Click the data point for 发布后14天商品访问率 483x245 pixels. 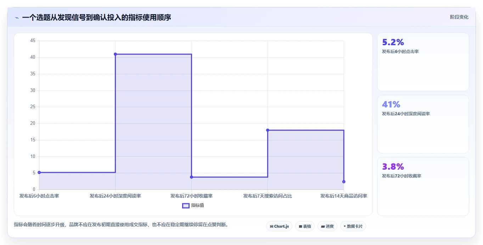pos(344,182)
